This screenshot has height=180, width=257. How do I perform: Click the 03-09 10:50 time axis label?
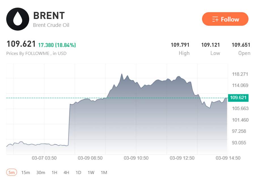pyautogui.click(x=136, y=158)
